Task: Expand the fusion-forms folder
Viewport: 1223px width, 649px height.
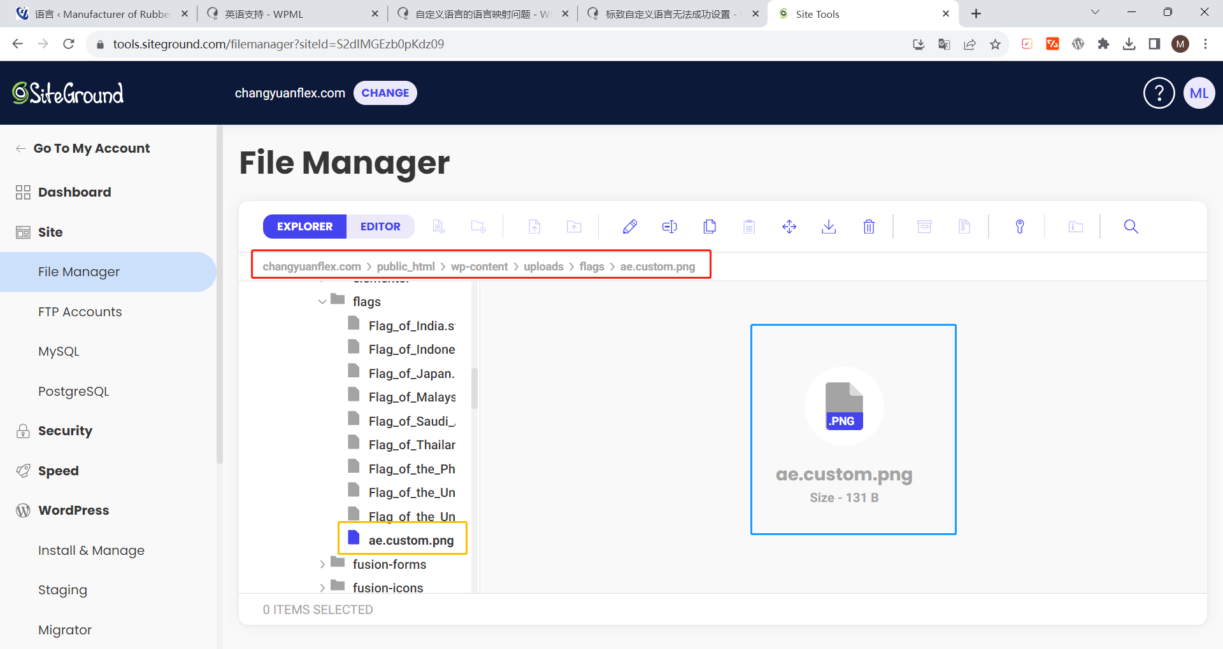Action: (322, 564)
